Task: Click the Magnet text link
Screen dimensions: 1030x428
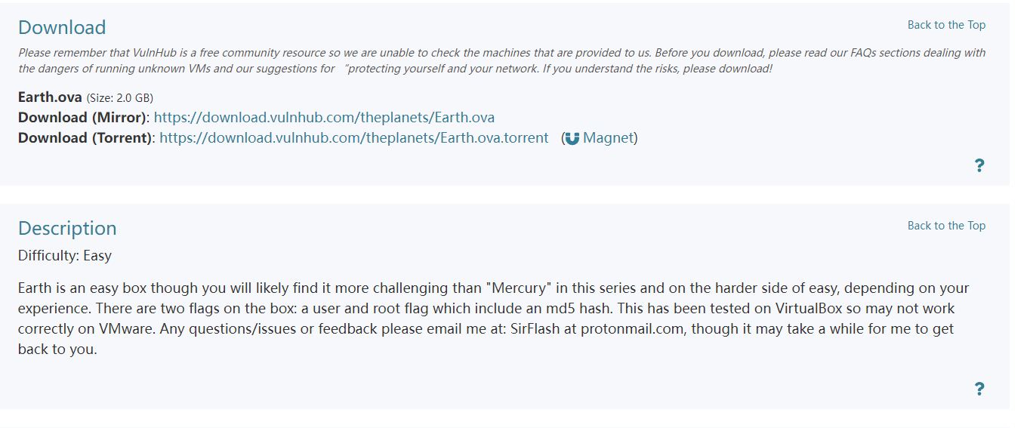Action: (608, 137)
